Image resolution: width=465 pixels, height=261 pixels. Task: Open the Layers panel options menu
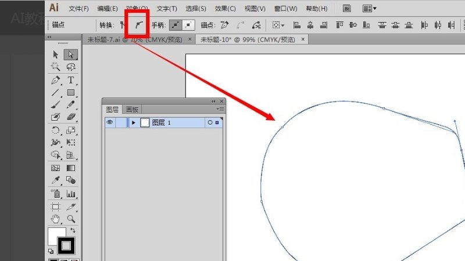pos(220,109)
